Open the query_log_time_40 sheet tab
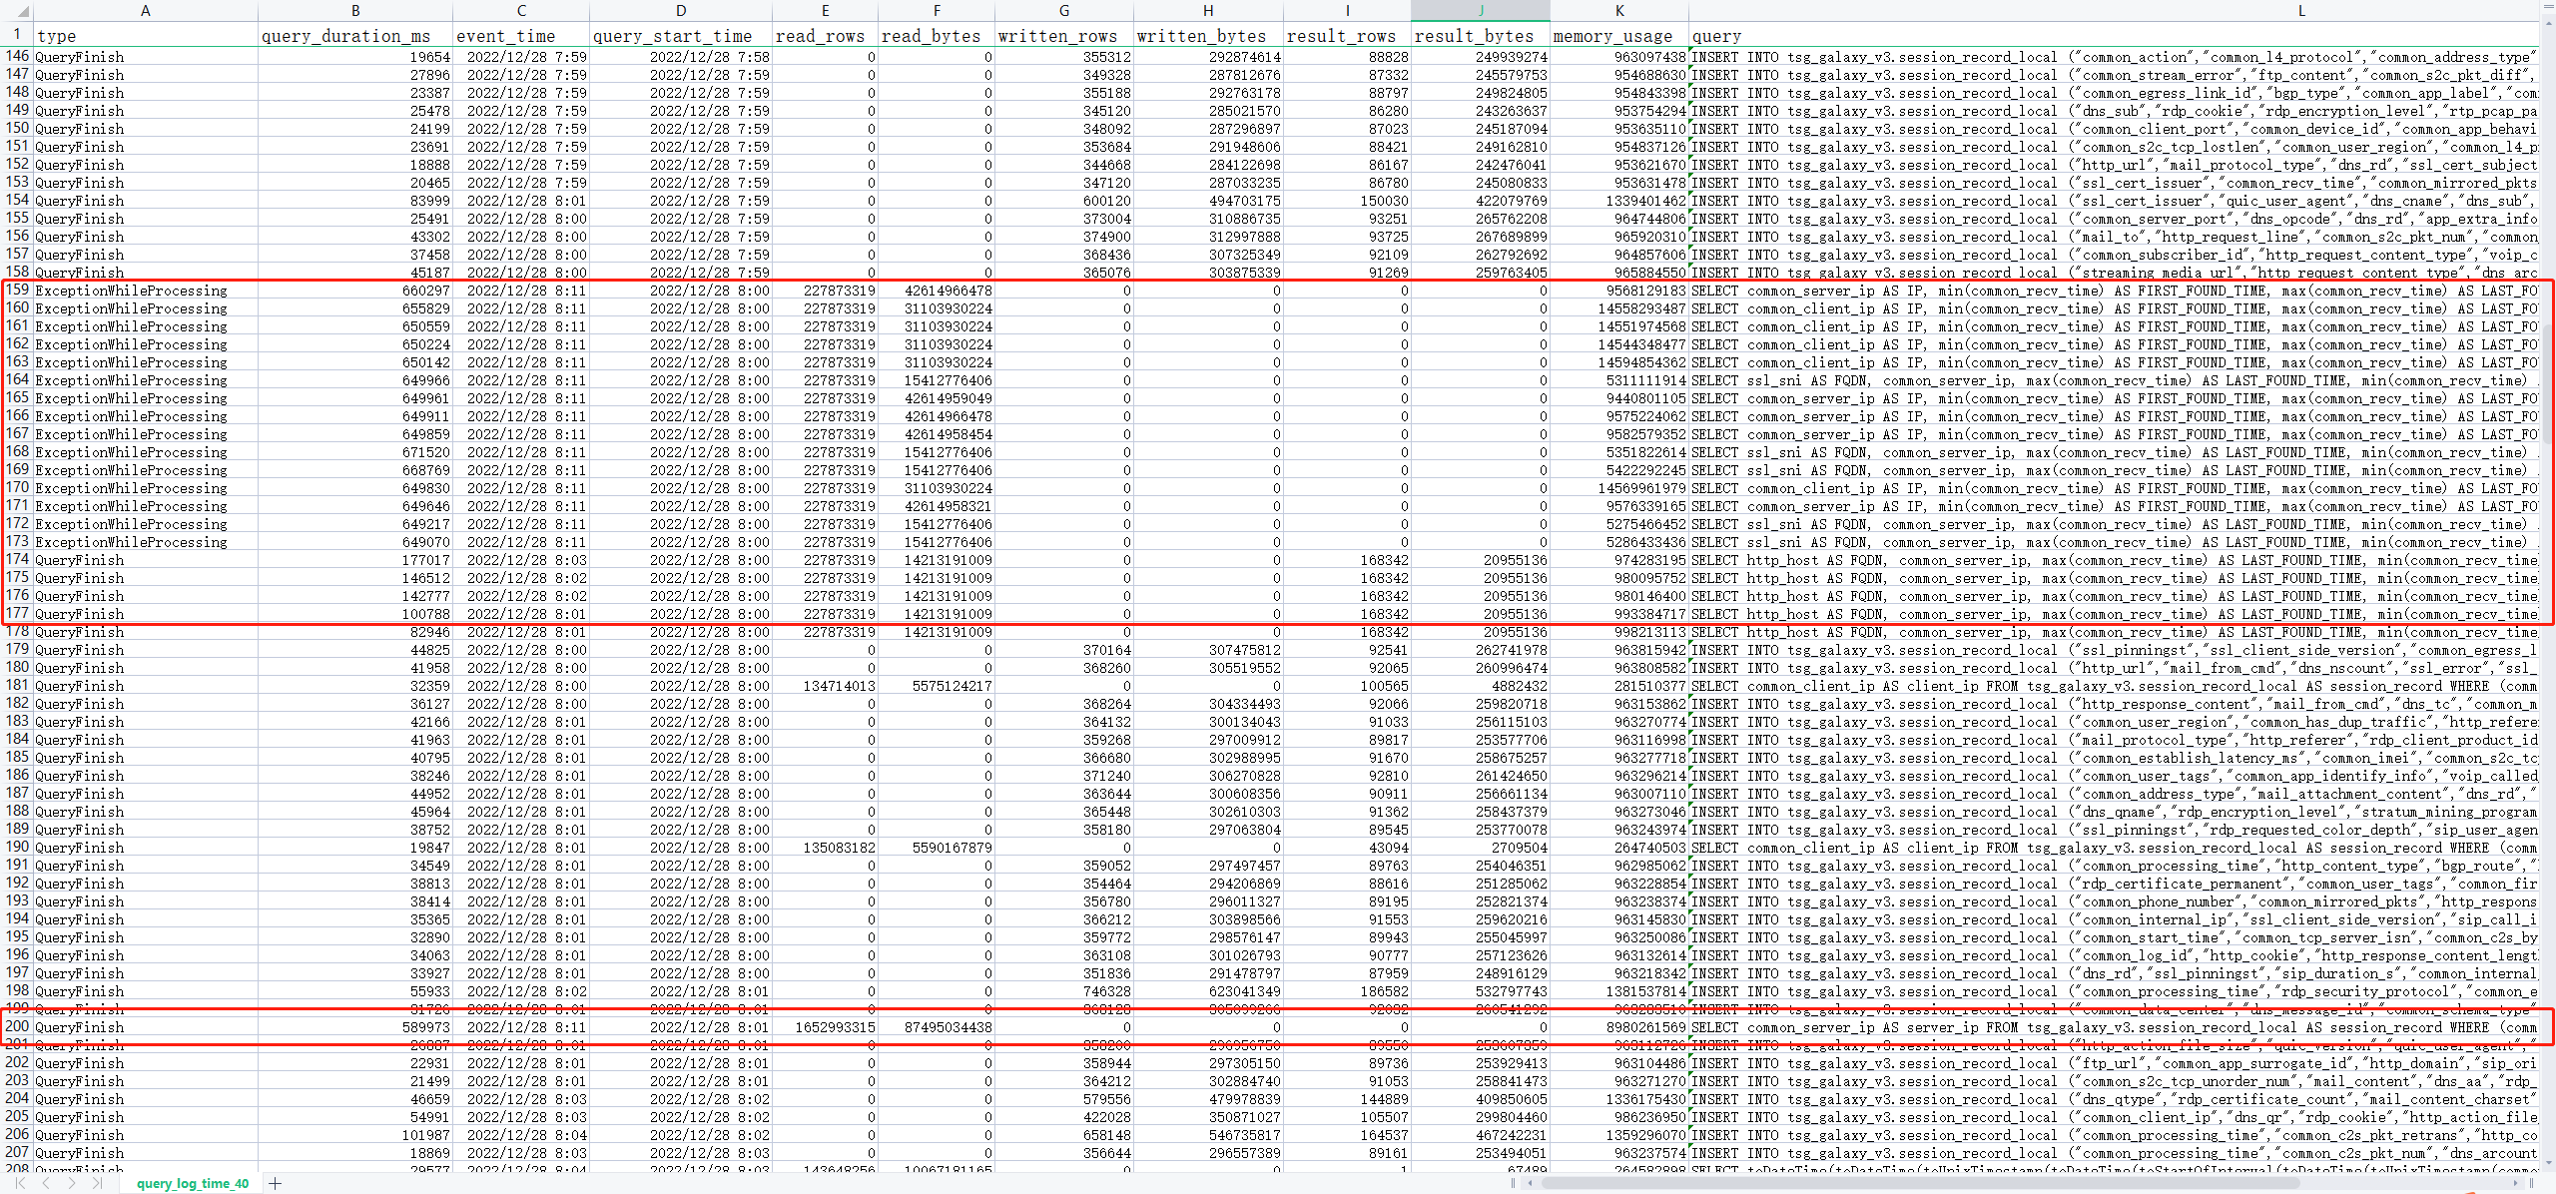 coord(193,1183)
